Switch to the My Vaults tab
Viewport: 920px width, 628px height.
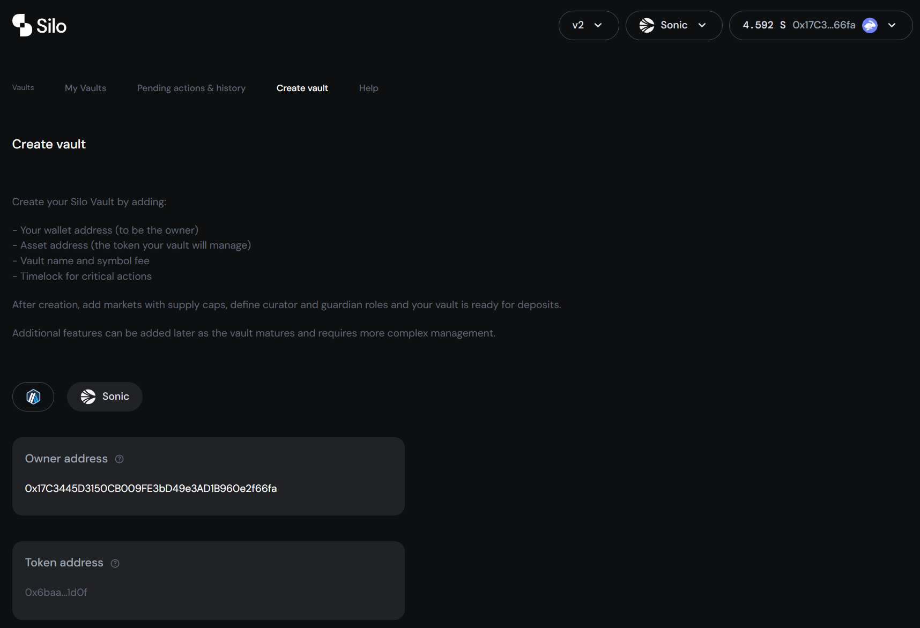pos(85,88)
